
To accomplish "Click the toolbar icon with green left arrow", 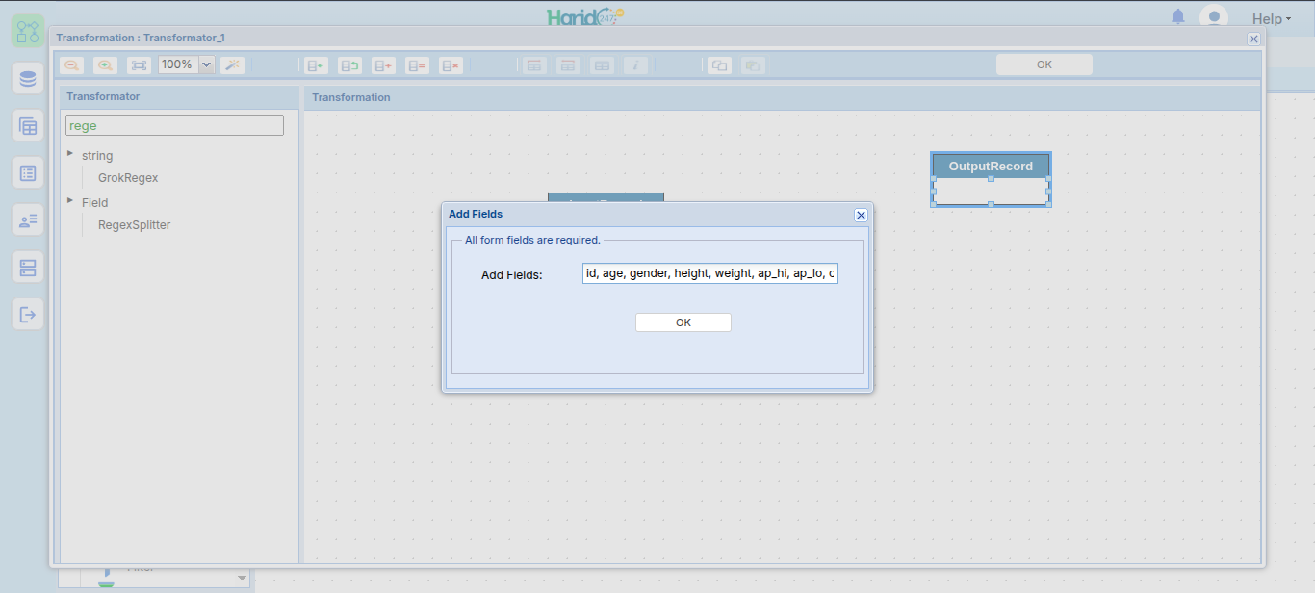I will [x=316, y=65].
